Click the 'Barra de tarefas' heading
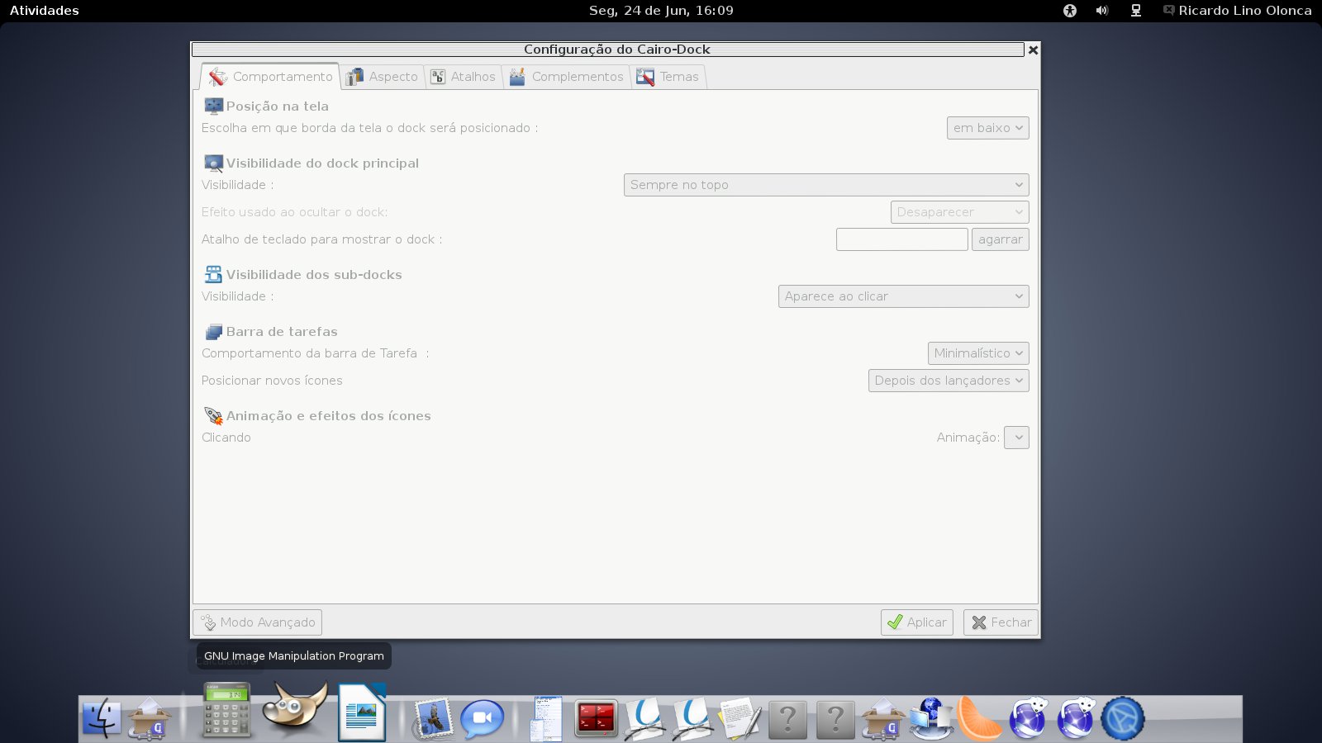The height and width of the screenshot is (743, 1322). 282,332
